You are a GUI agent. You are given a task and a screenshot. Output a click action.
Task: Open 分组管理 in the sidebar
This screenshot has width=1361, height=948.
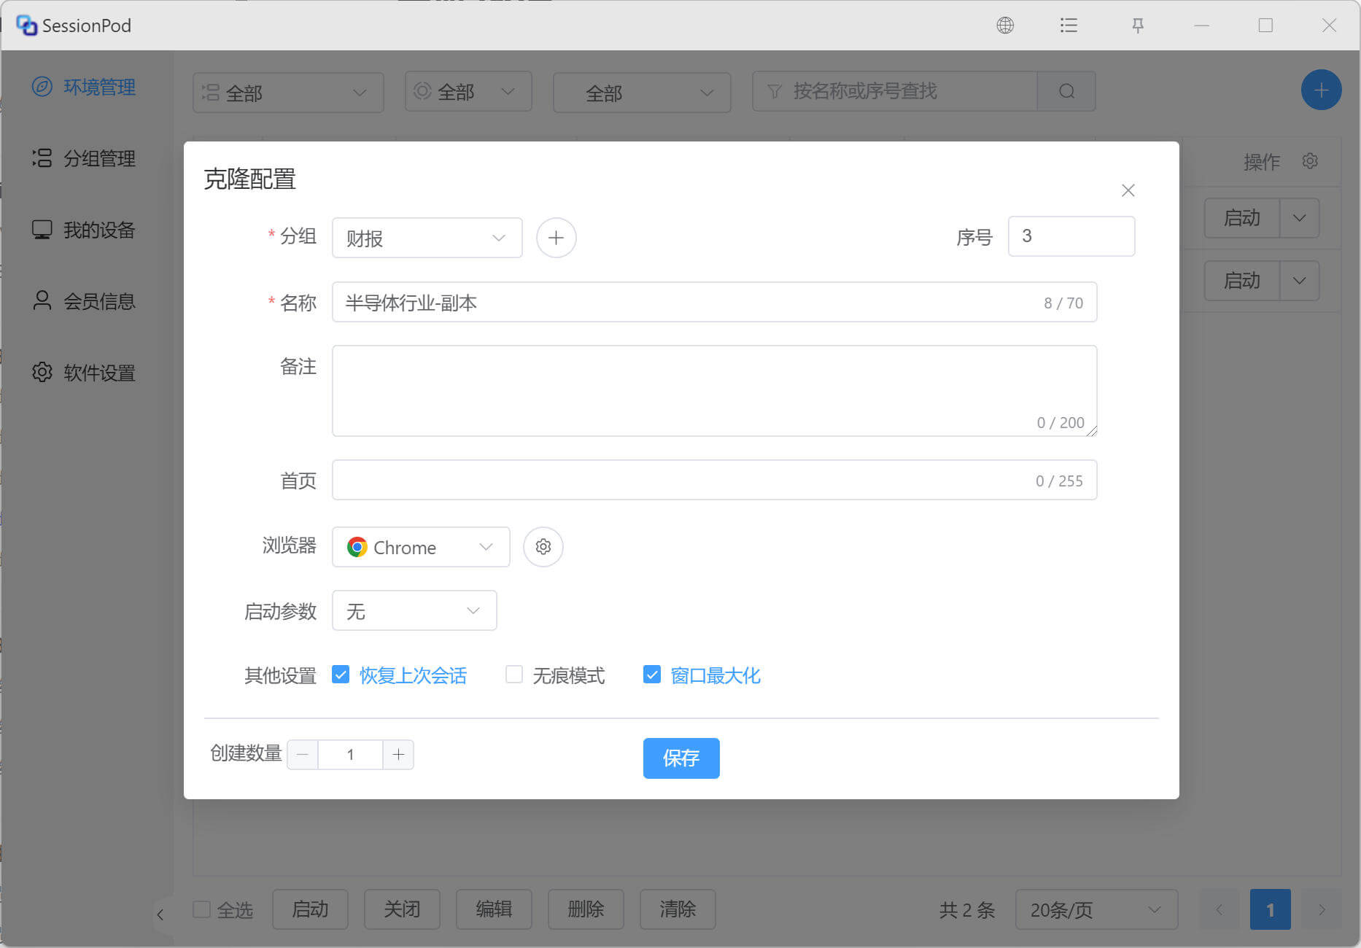coord(85,158)
